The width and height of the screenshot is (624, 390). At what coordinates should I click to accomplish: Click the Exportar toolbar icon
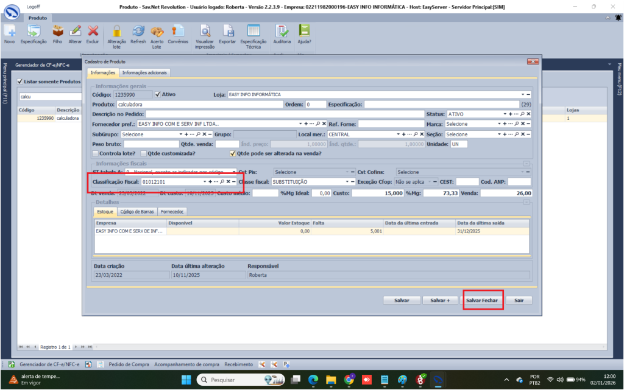(227, 30)
